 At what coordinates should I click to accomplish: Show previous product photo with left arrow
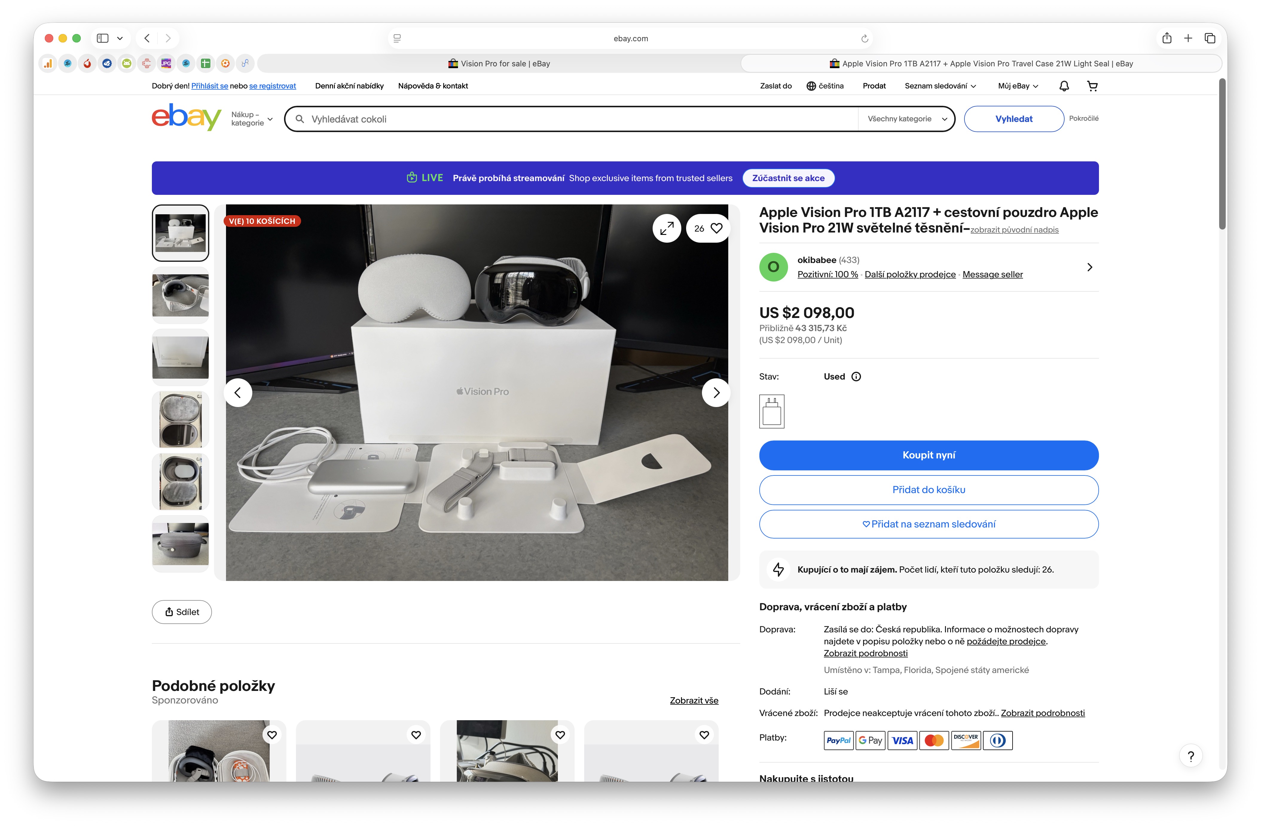pos(238,392)
